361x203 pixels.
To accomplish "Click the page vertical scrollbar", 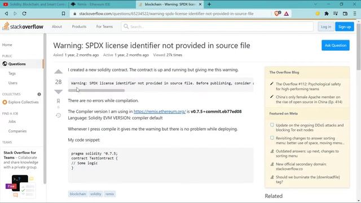I will point(359,46).
